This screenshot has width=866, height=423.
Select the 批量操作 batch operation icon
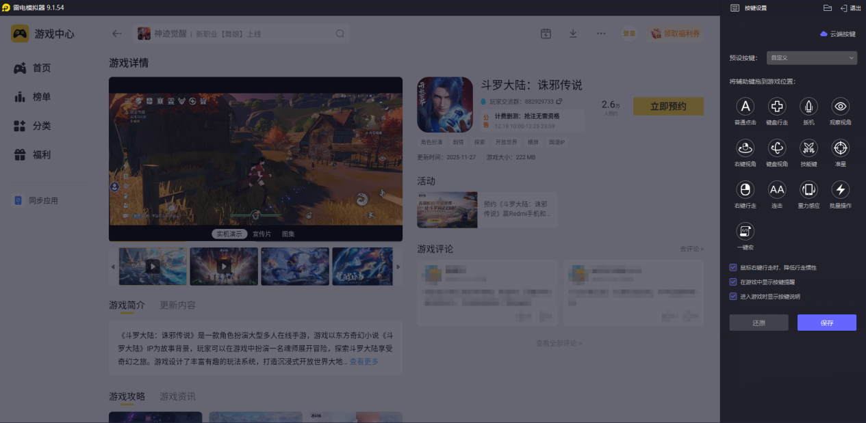[841, 189]
